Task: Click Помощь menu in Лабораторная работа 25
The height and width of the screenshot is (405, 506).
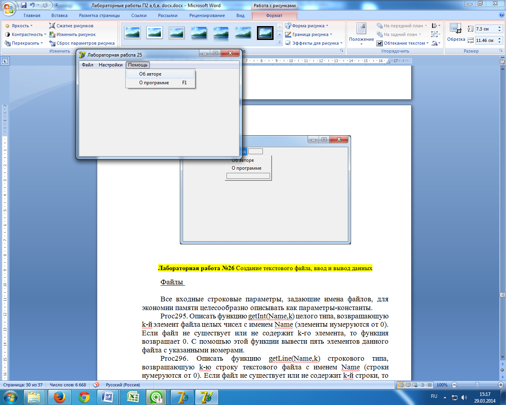Action: [x=138, y=65]
